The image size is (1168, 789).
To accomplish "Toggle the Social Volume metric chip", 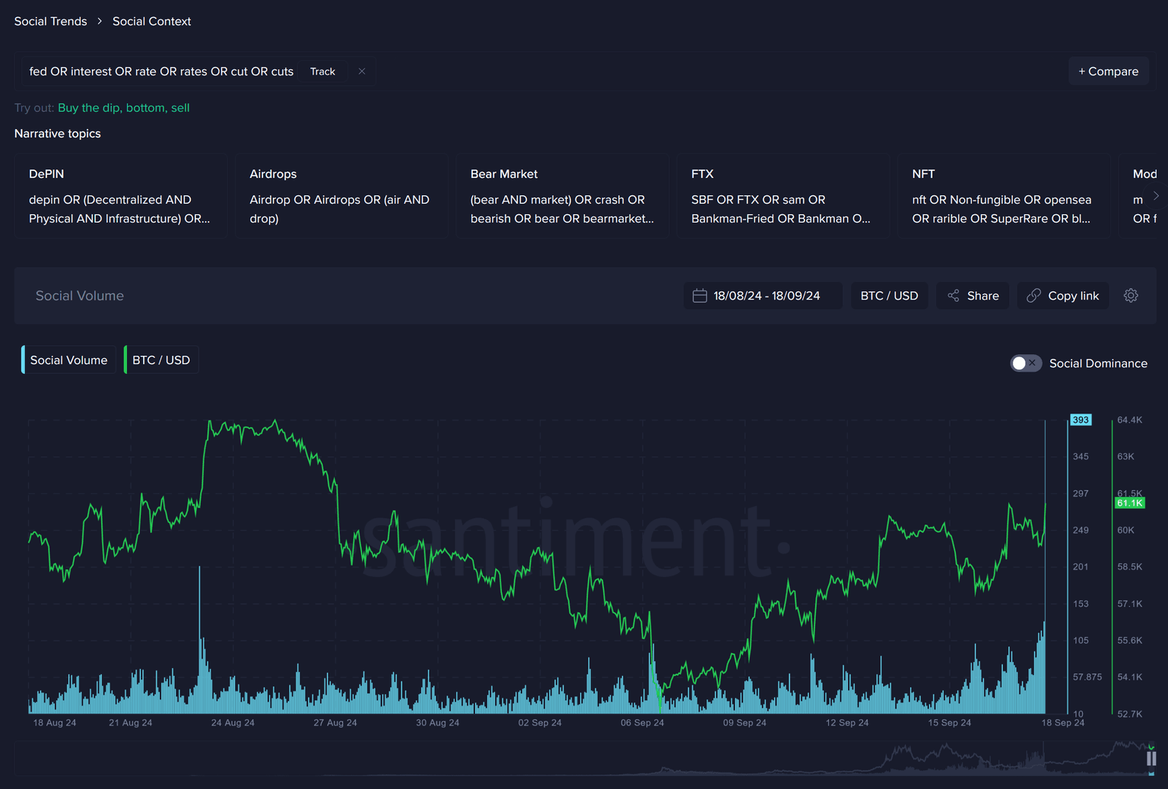I will (x=68, y=360).
